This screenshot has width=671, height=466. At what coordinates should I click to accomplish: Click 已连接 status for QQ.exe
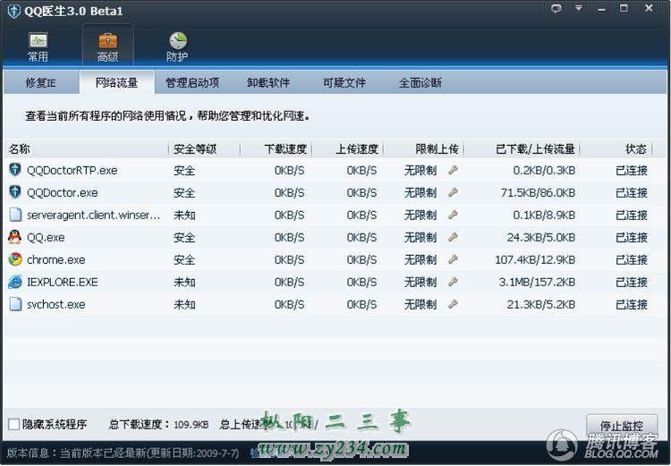point(632,237)
